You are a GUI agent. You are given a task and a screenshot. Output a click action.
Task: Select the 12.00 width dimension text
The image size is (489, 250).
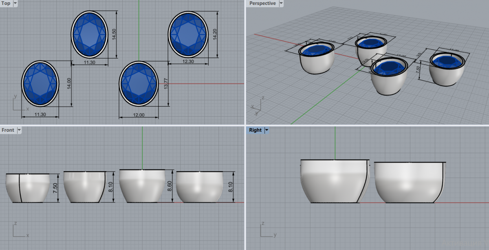(x=139, y=115)
